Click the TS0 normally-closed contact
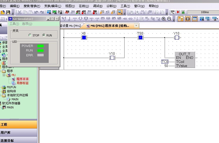 140,38
